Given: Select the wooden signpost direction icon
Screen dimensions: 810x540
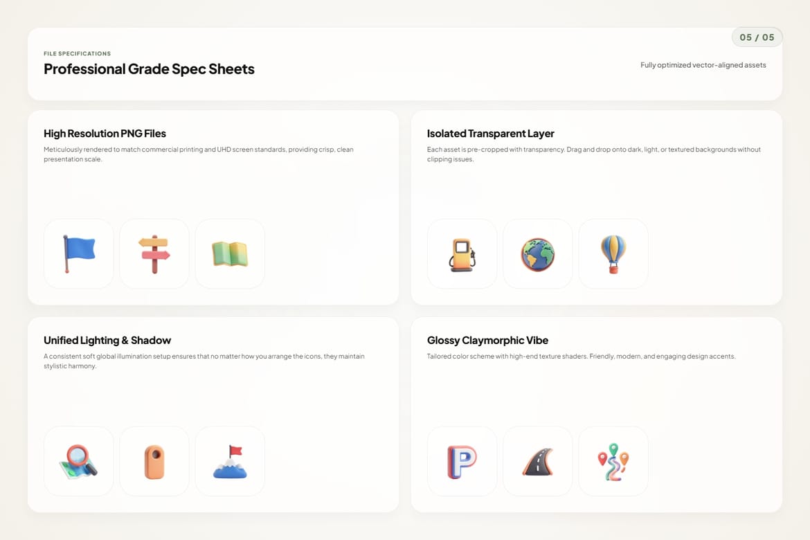Looking at the screenshot, I should tap(154, 253).
